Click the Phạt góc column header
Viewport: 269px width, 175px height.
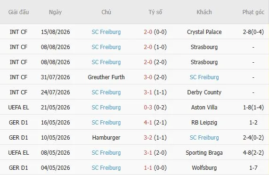tap(253, 12)
